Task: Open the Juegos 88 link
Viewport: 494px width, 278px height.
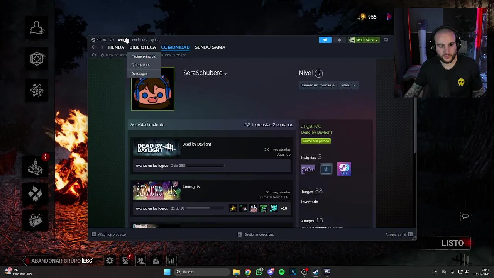Action: coord(312,192)
